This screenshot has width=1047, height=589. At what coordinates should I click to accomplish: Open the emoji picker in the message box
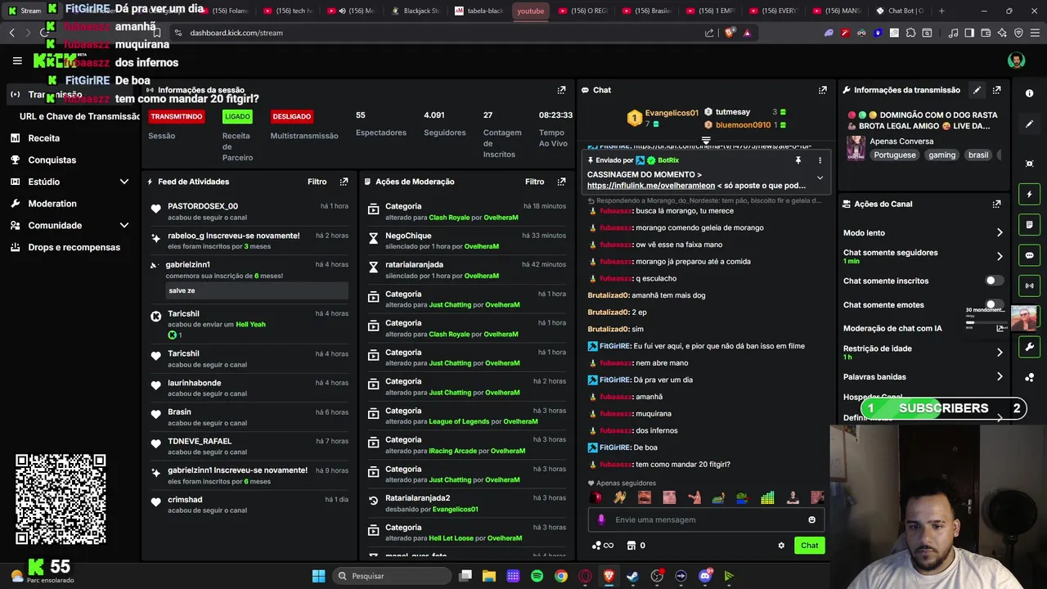click(811, 519)
